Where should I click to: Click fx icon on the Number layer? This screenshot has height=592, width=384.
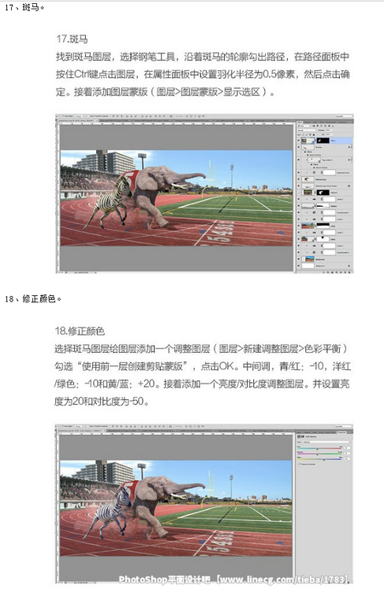(349, 148)
